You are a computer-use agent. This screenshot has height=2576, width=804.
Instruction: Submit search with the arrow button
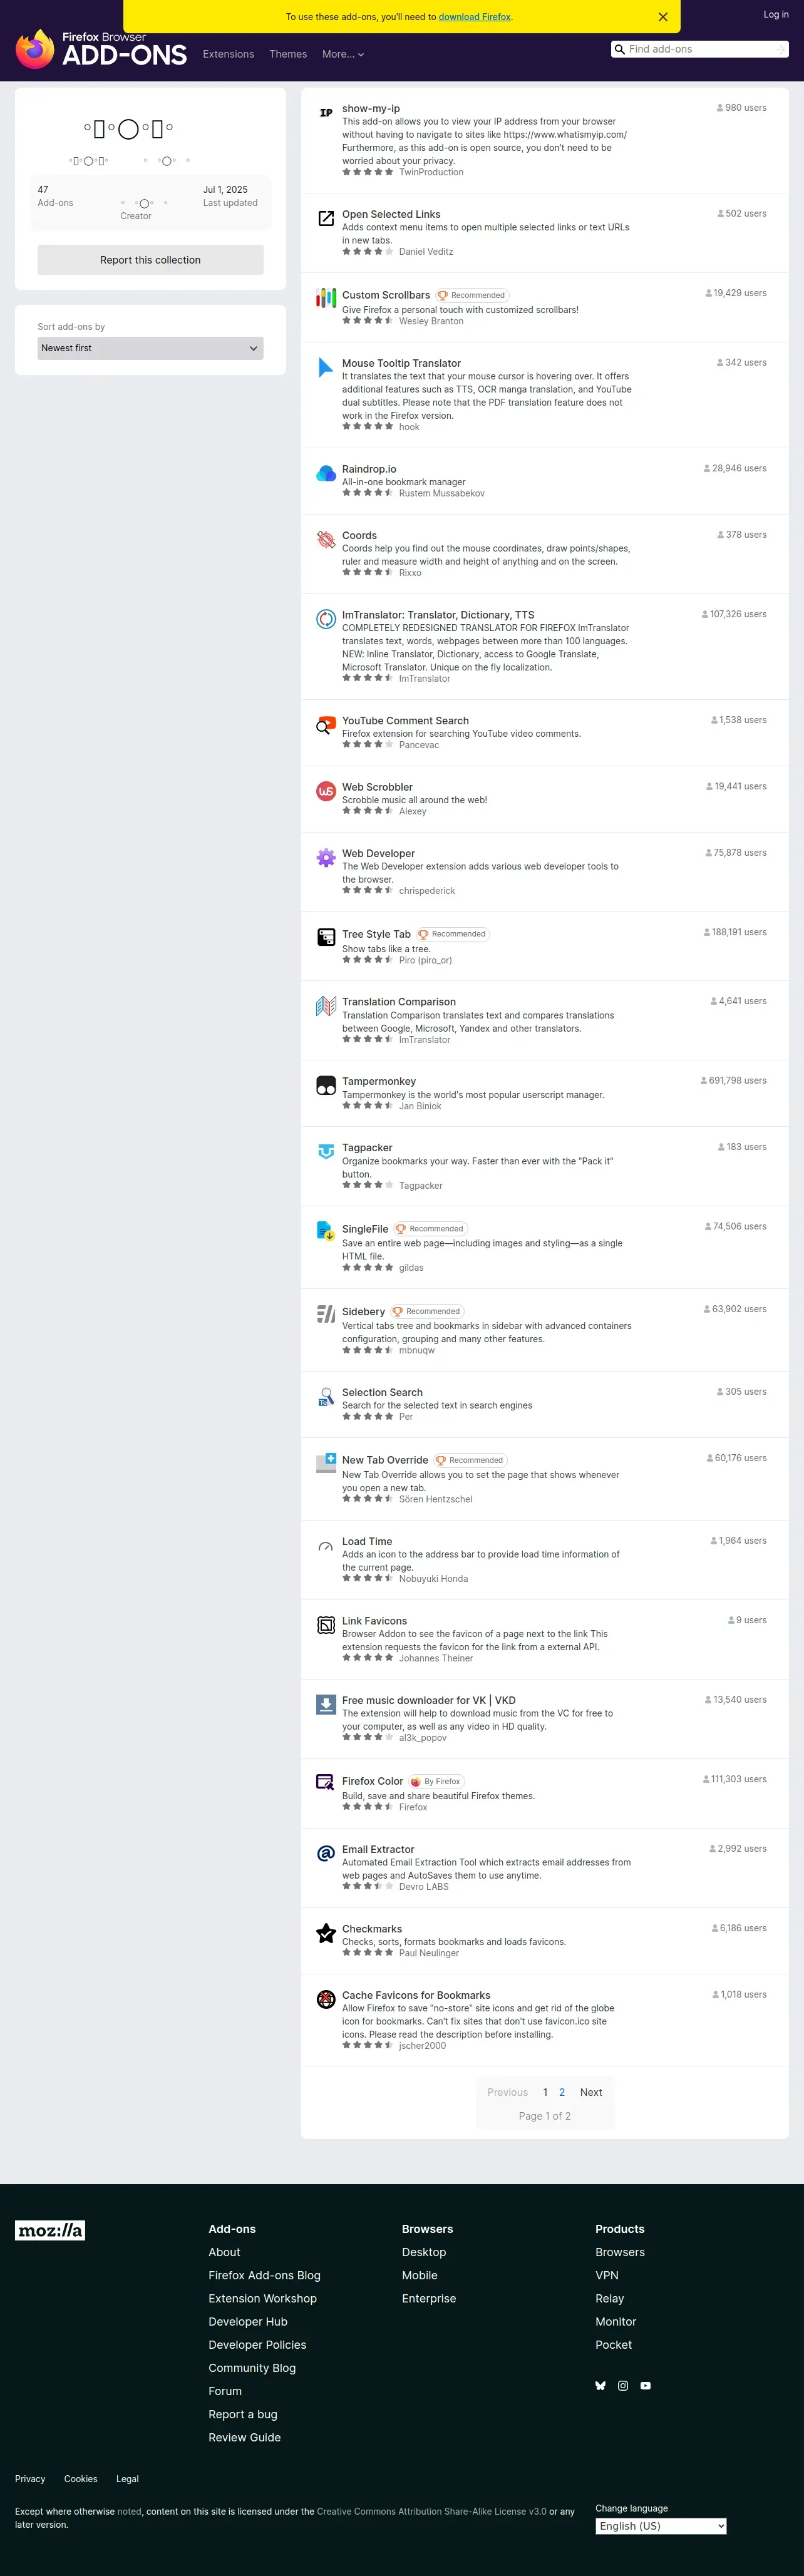(781, 49)
